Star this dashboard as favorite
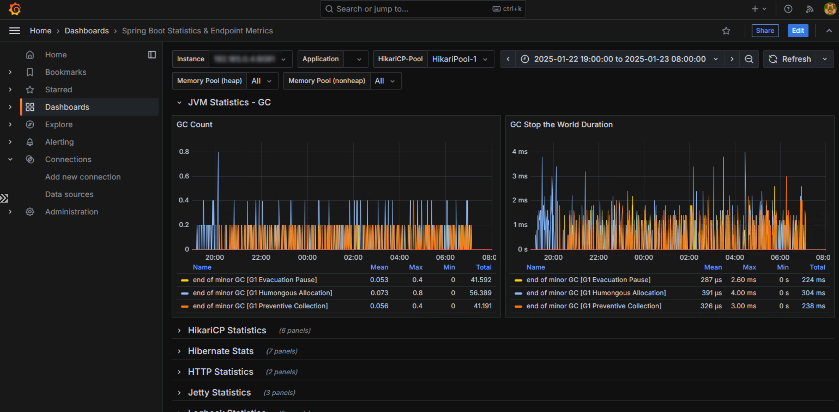839x412 pixels. 726,31
